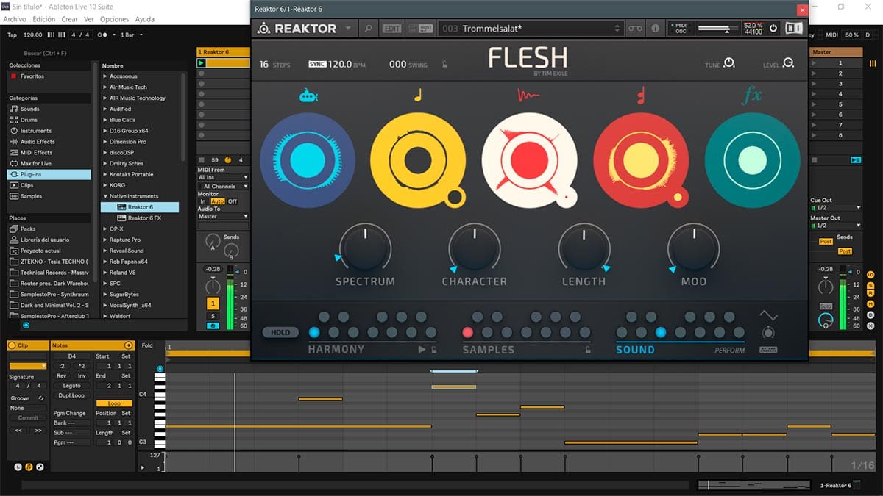Adjust the SPECTRUM knob
Image resolution: width=883 pixels, height=496 pixels.
pyautogui.click(x=365, y=248)
